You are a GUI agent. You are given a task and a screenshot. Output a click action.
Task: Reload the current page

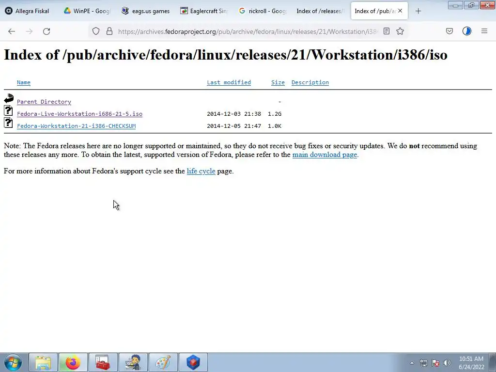(x=46, y=31)
